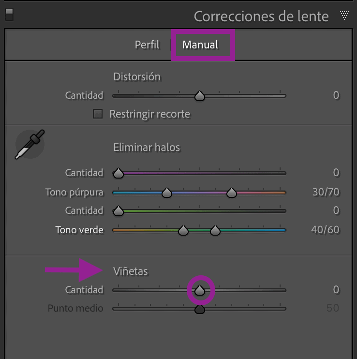
Task: Switch to the Perfil tab
Action: [147, 45]
